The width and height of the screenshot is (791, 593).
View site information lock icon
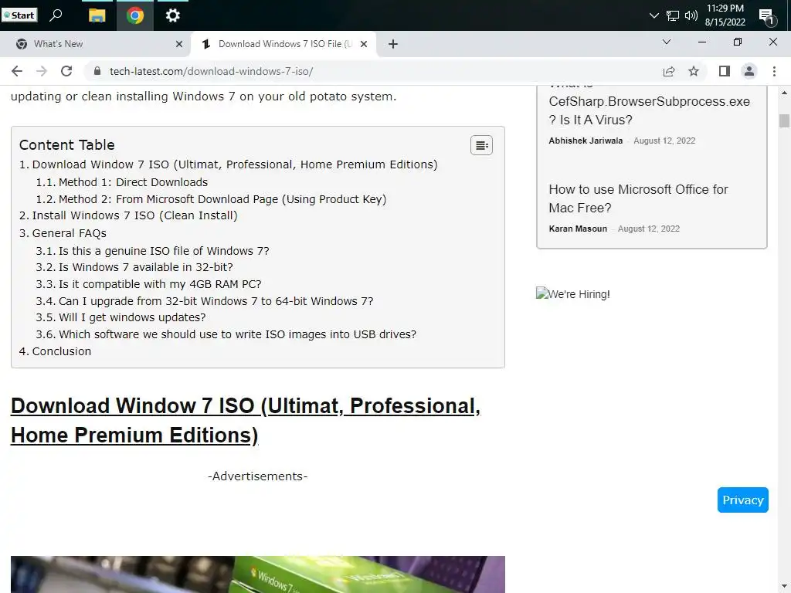(x=97, y=71)
